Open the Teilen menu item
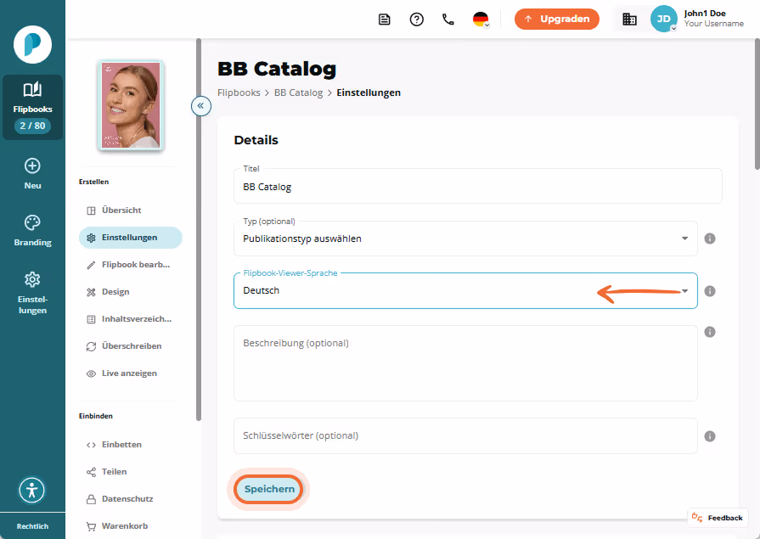The width and height of the screenshot is (760, 539). 131,472
